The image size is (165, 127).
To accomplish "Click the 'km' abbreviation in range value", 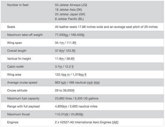I will coord(65,106).
